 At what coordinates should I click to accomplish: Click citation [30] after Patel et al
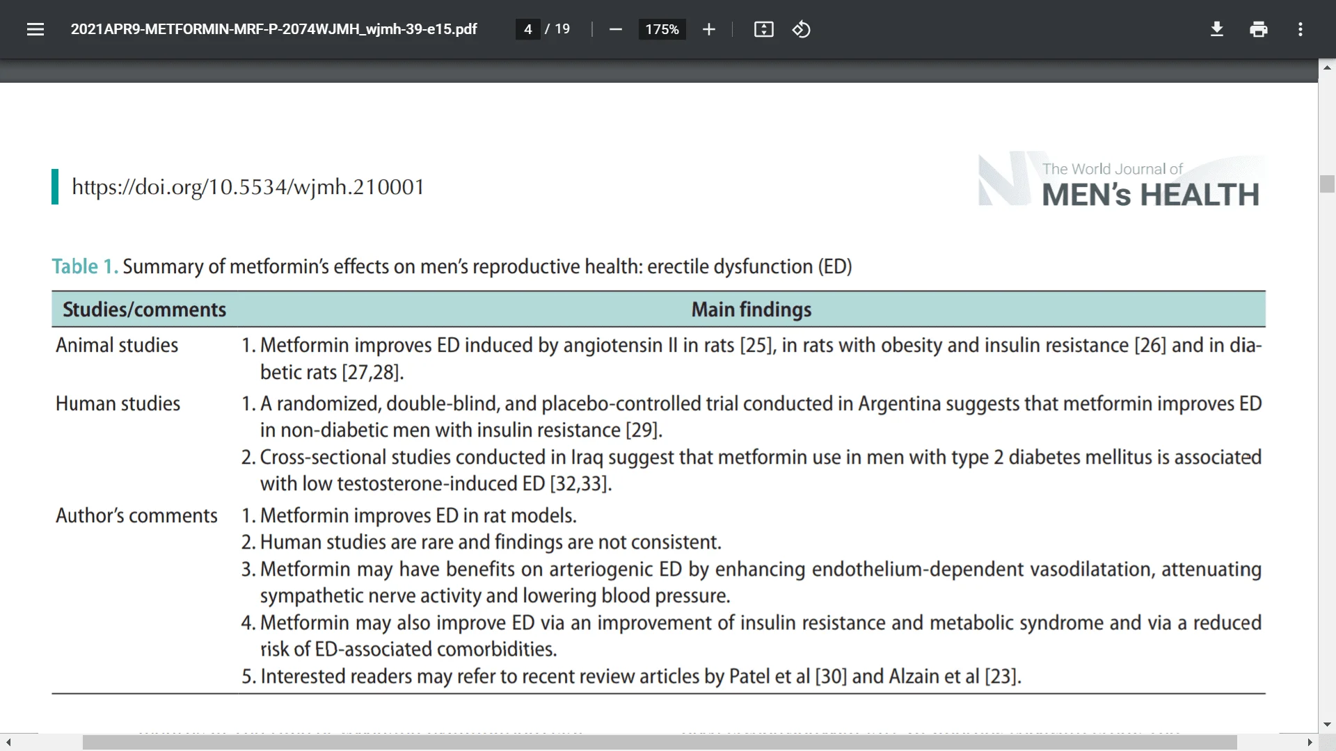coord(831,677)
